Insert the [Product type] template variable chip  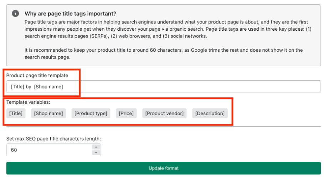click(x=91, y=113)
